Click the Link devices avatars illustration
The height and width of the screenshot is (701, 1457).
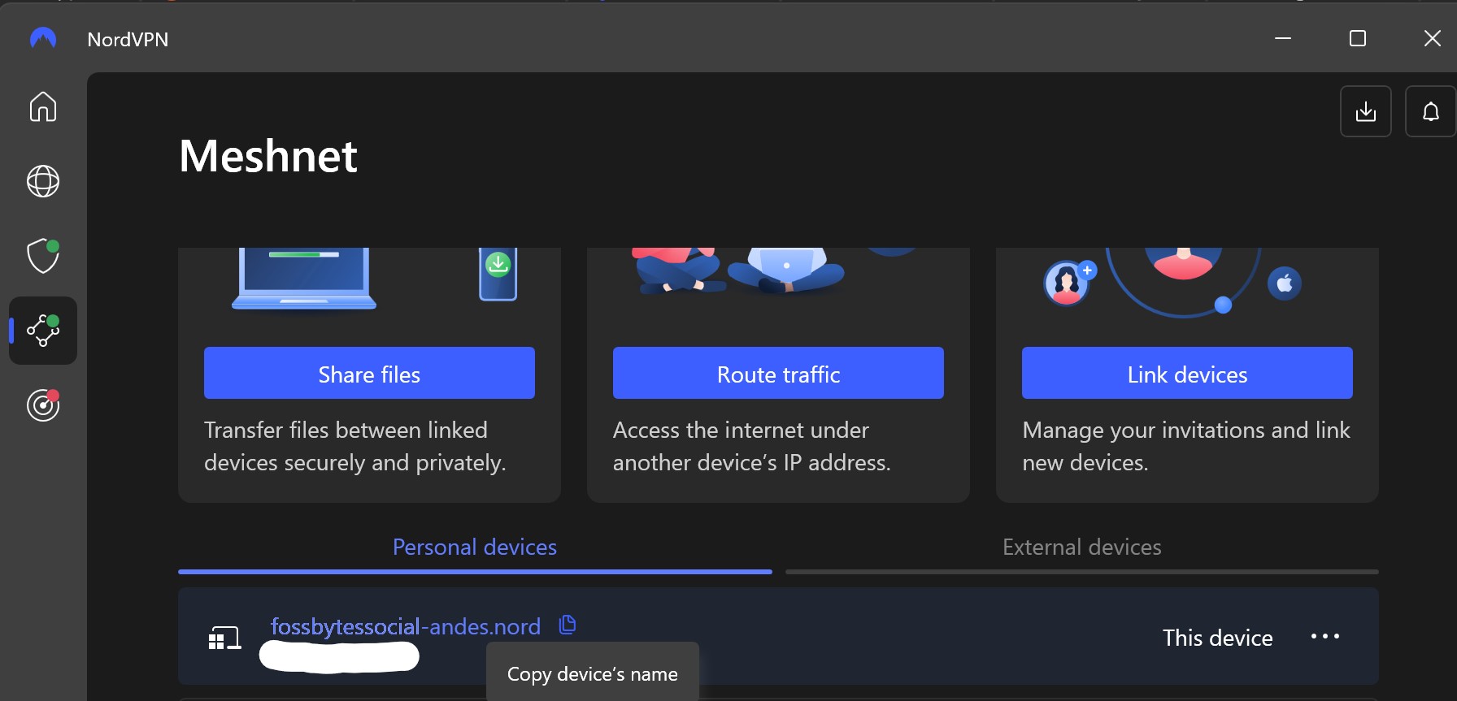[1173, 283]
